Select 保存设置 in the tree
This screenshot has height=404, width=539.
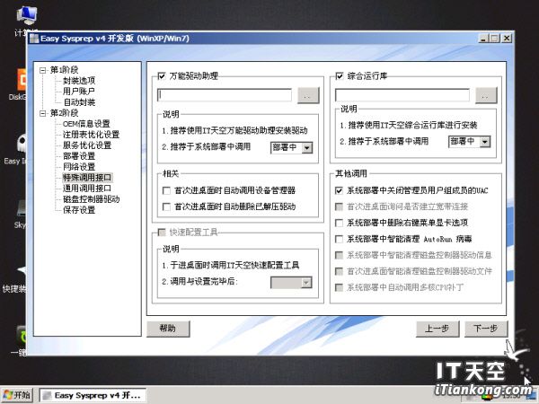click(x=79, y=210)
